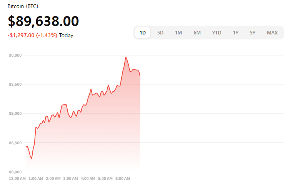Click the 6:00 AM x-axis label

[123, 178]
